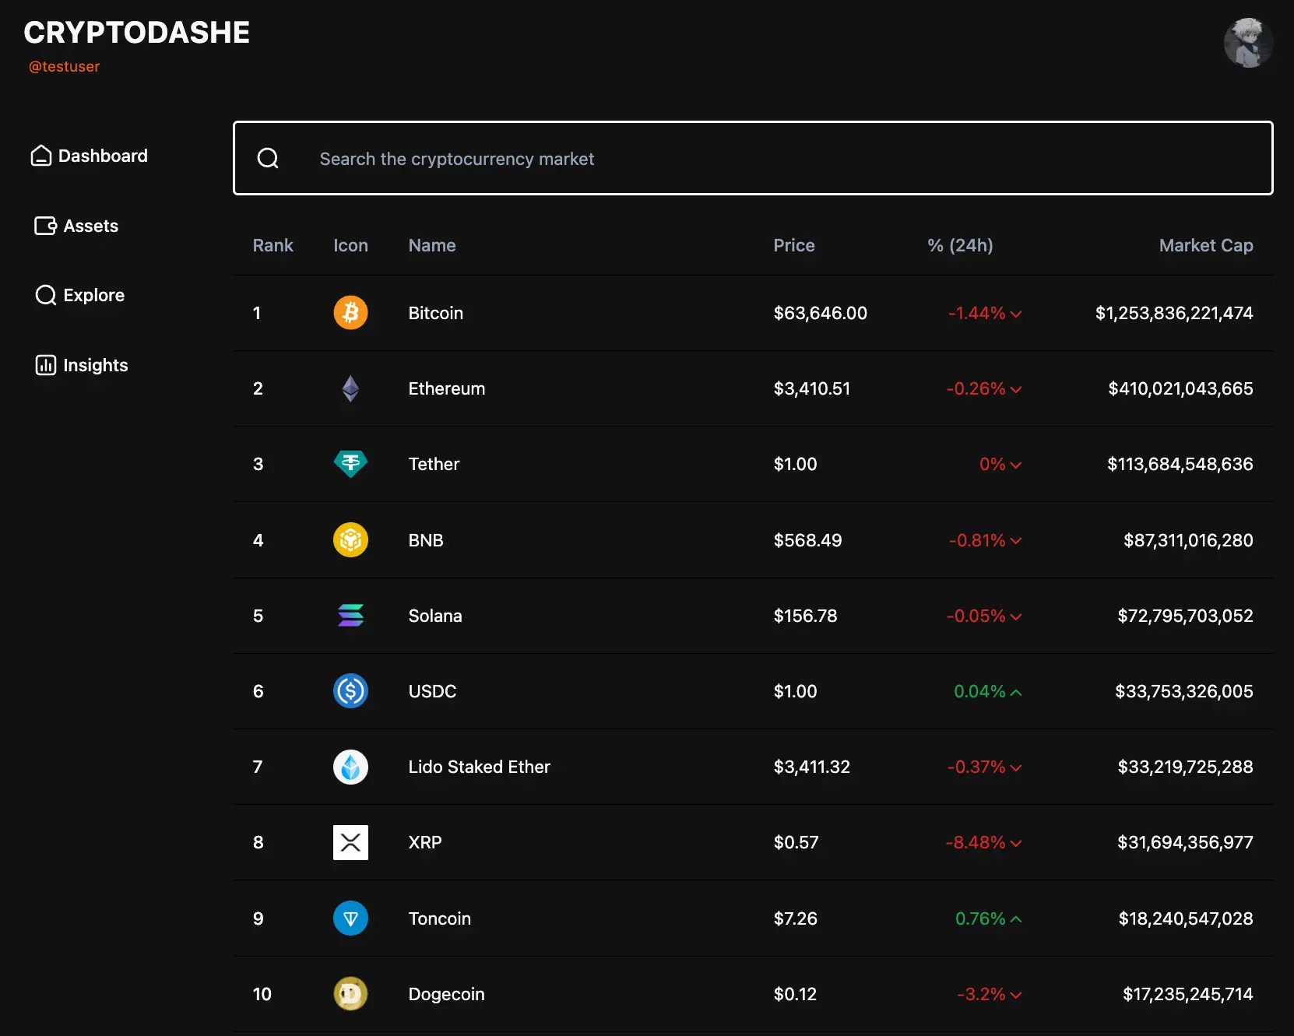Click the Lido Staked Ether icon
The image size is (1294, 1036).
pos(350,767)
